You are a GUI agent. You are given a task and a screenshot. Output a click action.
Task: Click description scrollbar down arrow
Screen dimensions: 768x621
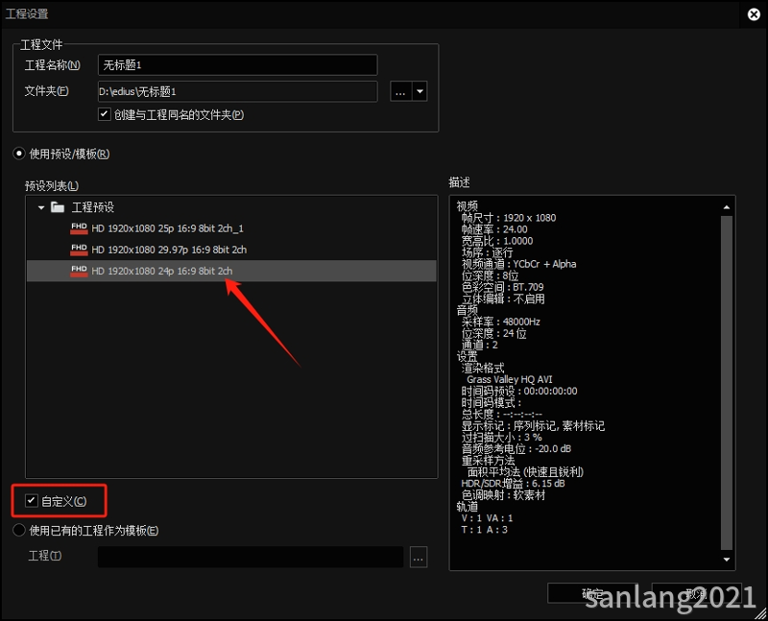[727, 560]
